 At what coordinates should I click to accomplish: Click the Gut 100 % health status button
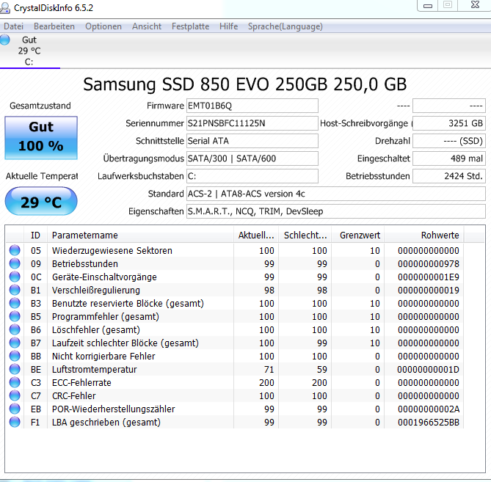click(x=41, y=138)
